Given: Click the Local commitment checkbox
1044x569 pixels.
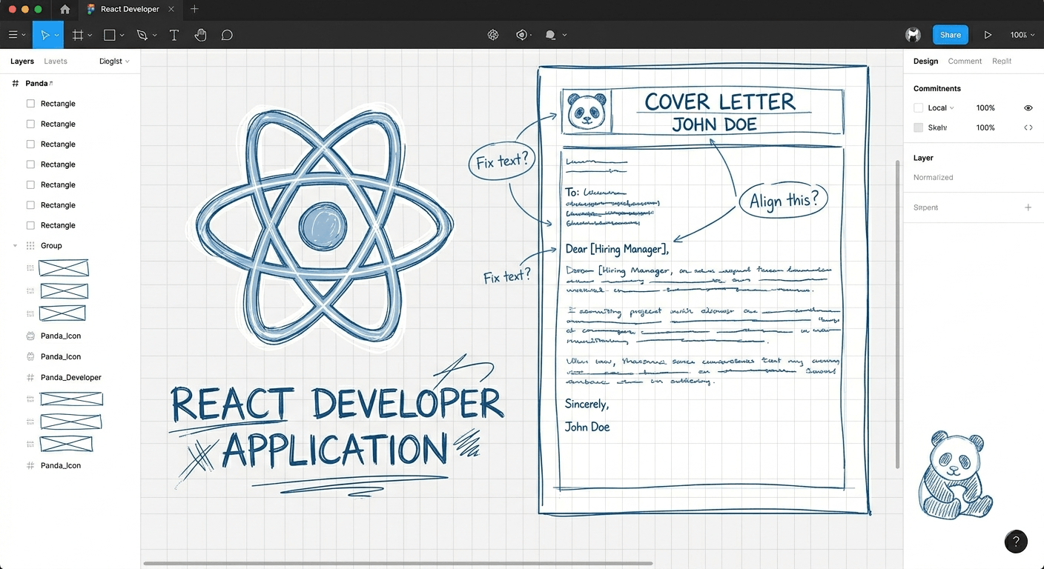Looking at the screenshot, I should coord(917,107).
